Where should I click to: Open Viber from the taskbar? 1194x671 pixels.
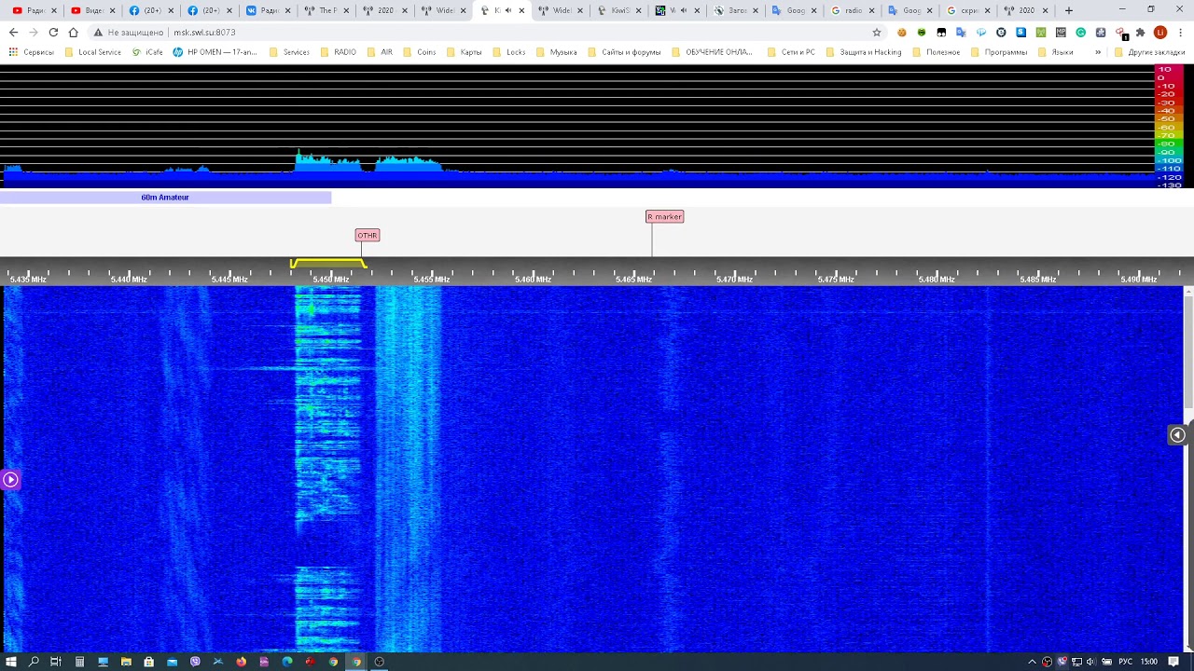pos(195,662)
